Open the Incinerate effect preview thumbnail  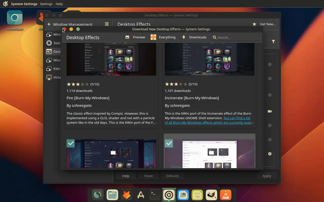(210, 59)
